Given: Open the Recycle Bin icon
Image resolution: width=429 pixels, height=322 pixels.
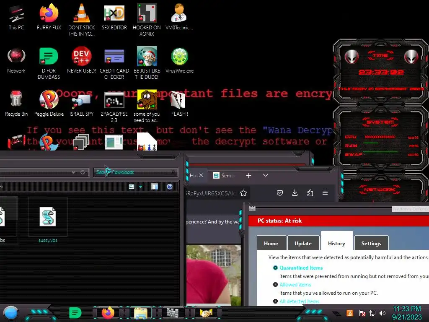Looking at the screenshot, I should pyautogui.click(x=16, y=104).
